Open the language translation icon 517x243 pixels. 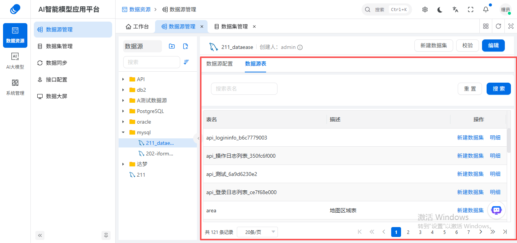[455, 9]
